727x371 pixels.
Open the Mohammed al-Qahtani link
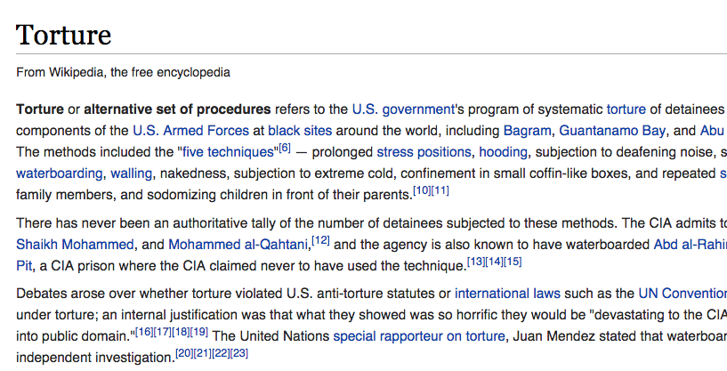click(238, 245)
